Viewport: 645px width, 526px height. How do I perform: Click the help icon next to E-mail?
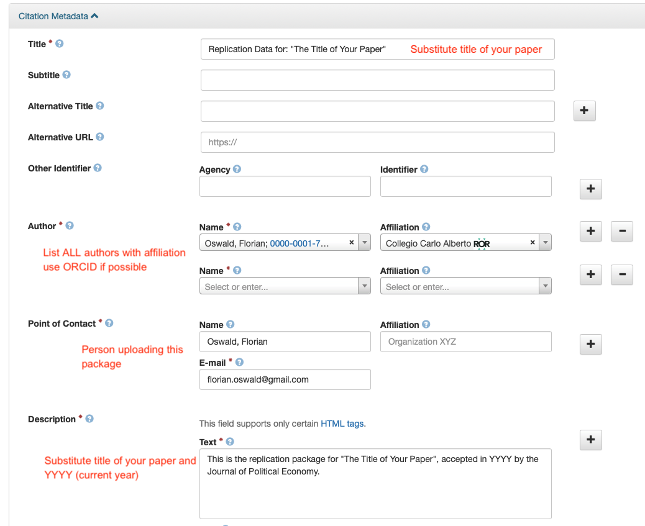tap(239, 362)
